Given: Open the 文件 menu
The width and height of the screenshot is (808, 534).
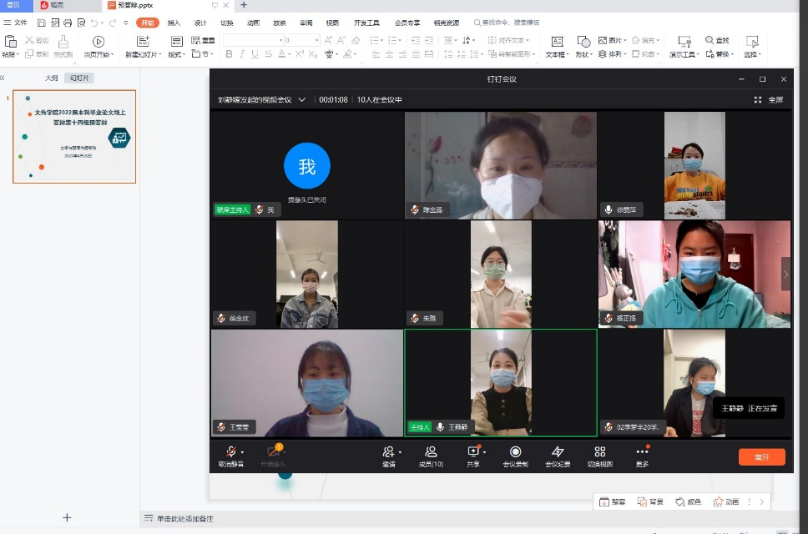Looking at the screenshot, I should 16,23.
